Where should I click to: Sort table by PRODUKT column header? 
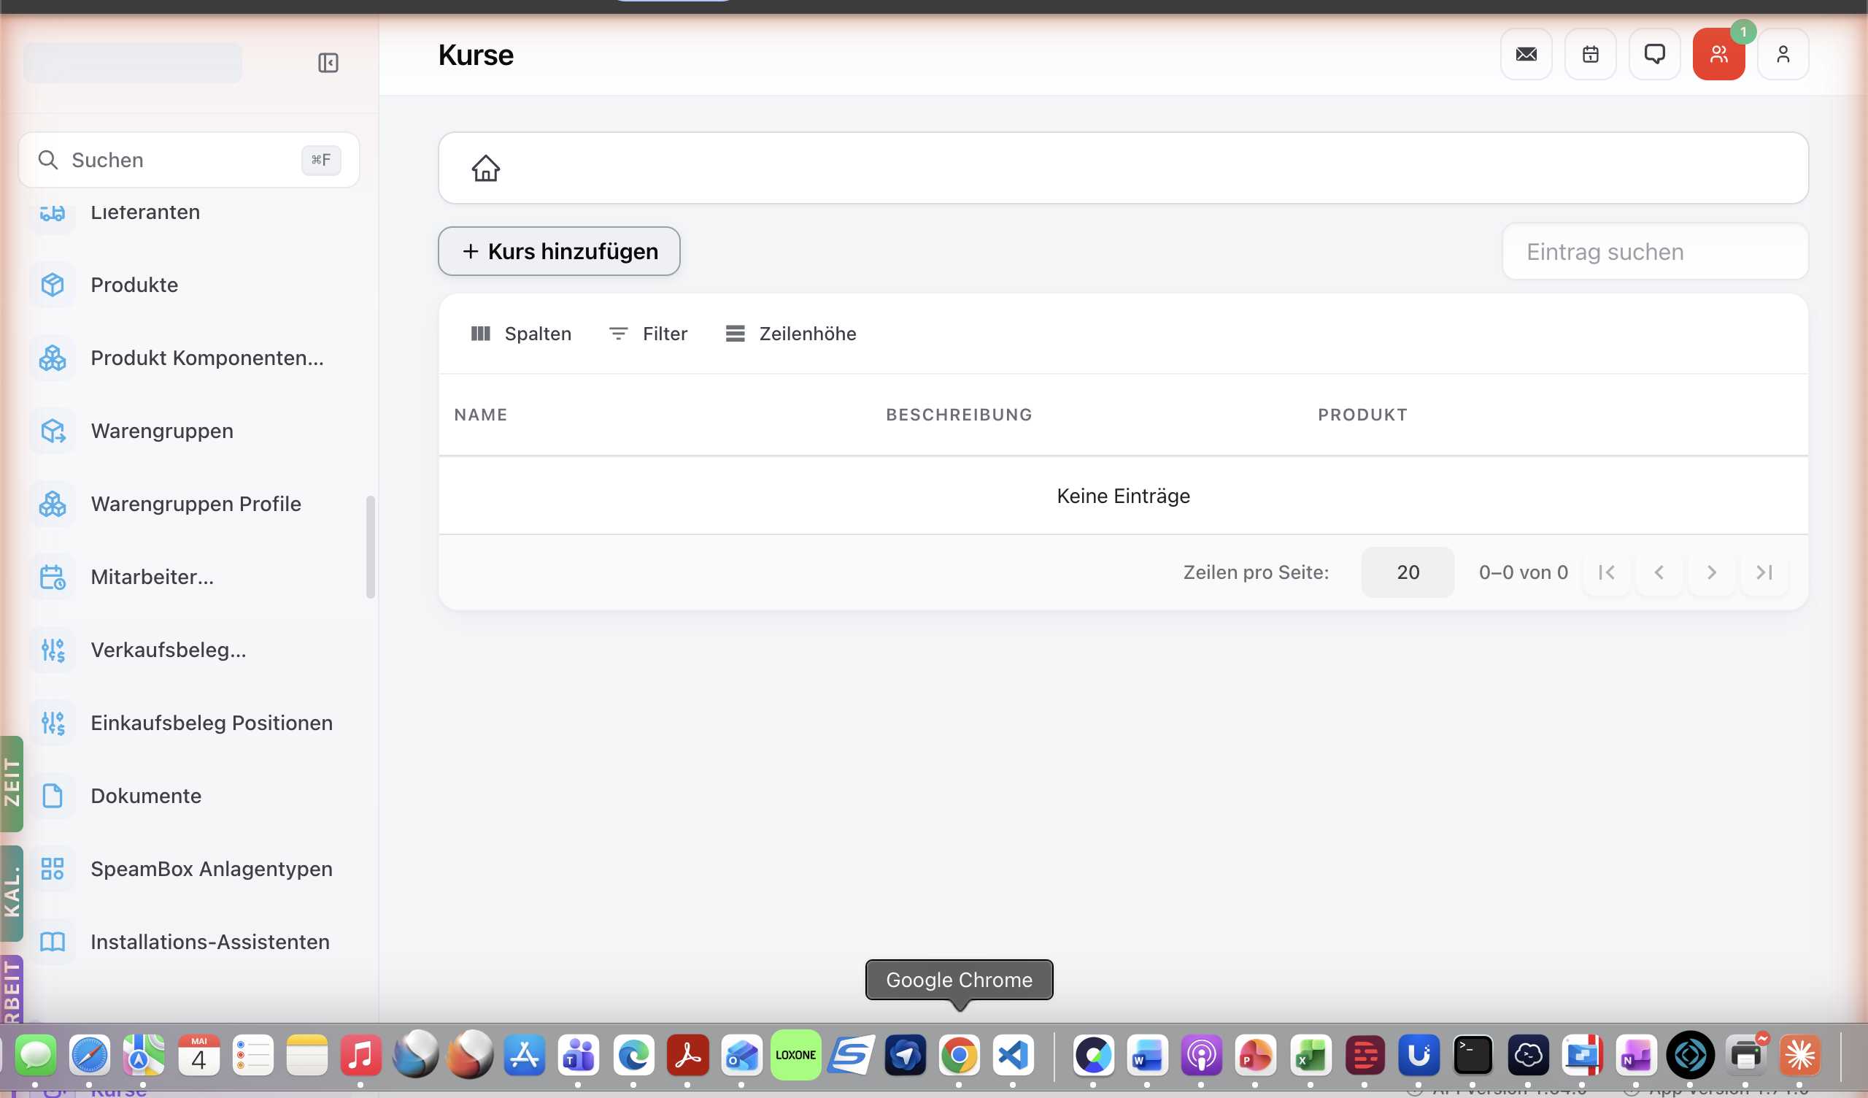[x=1362, y=415]
